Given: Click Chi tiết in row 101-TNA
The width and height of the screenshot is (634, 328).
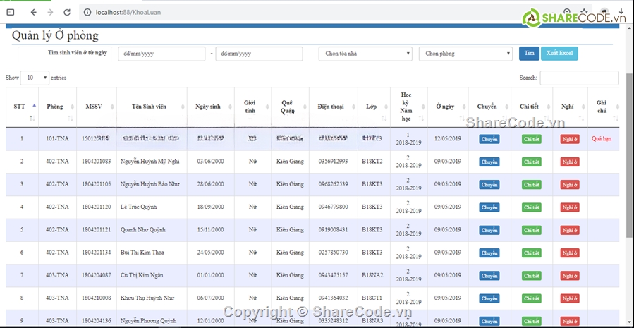Looking at the screenshot, I should click(532, 139).
